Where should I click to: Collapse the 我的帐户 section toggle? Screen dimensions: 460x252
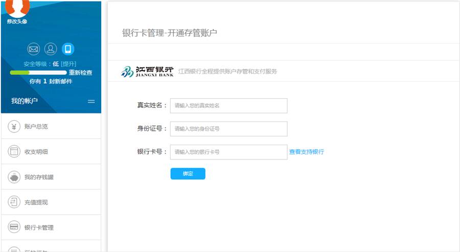(x=91, y=101)
